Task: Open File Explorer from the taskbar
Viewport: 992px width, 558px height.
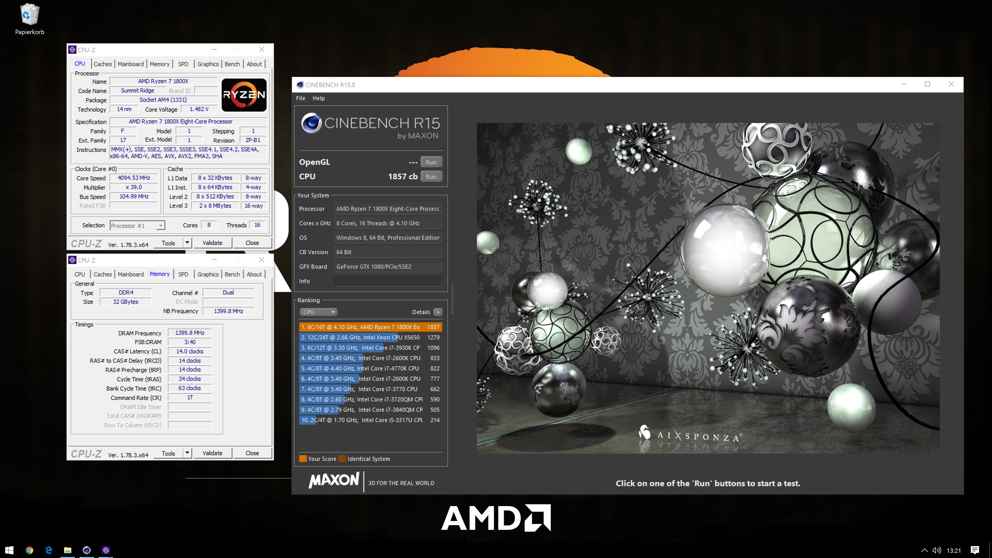Action: [x=67, y=550]
